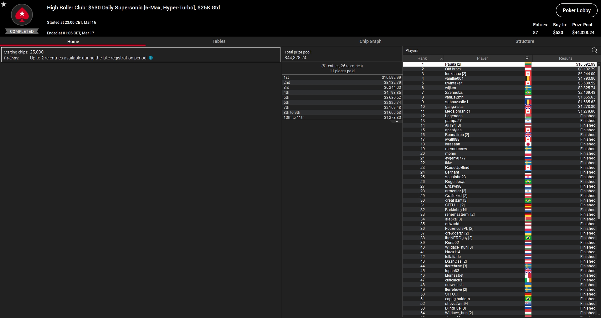601x318 pixels.
Task: Click the vertical scrollbar in players list
Action: click(599, 142)
